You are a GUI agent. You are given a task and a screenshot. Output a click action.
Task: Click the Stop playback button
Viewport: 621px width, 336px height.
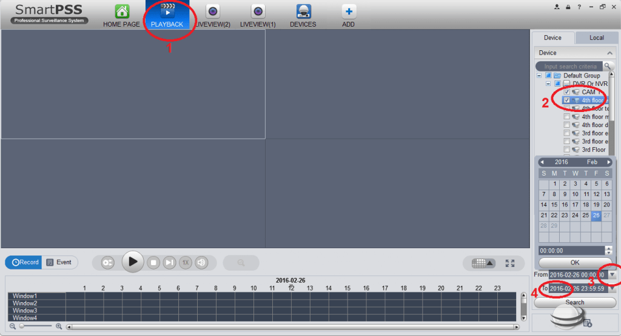coord(153,263)
